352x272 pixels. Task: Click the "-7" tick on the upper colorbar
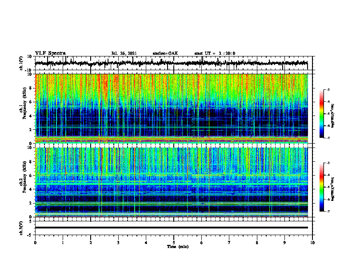coord(328,138)
